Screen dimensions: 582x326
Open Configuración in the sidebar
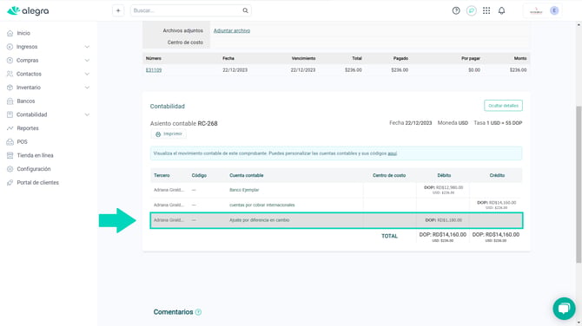33,169
